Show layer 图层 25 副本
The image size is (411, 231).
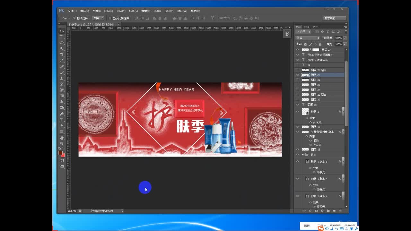point(297,70)
